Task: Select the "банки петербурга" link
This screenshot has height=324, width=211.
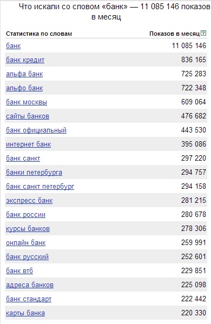Action: (x=34, y=173)
